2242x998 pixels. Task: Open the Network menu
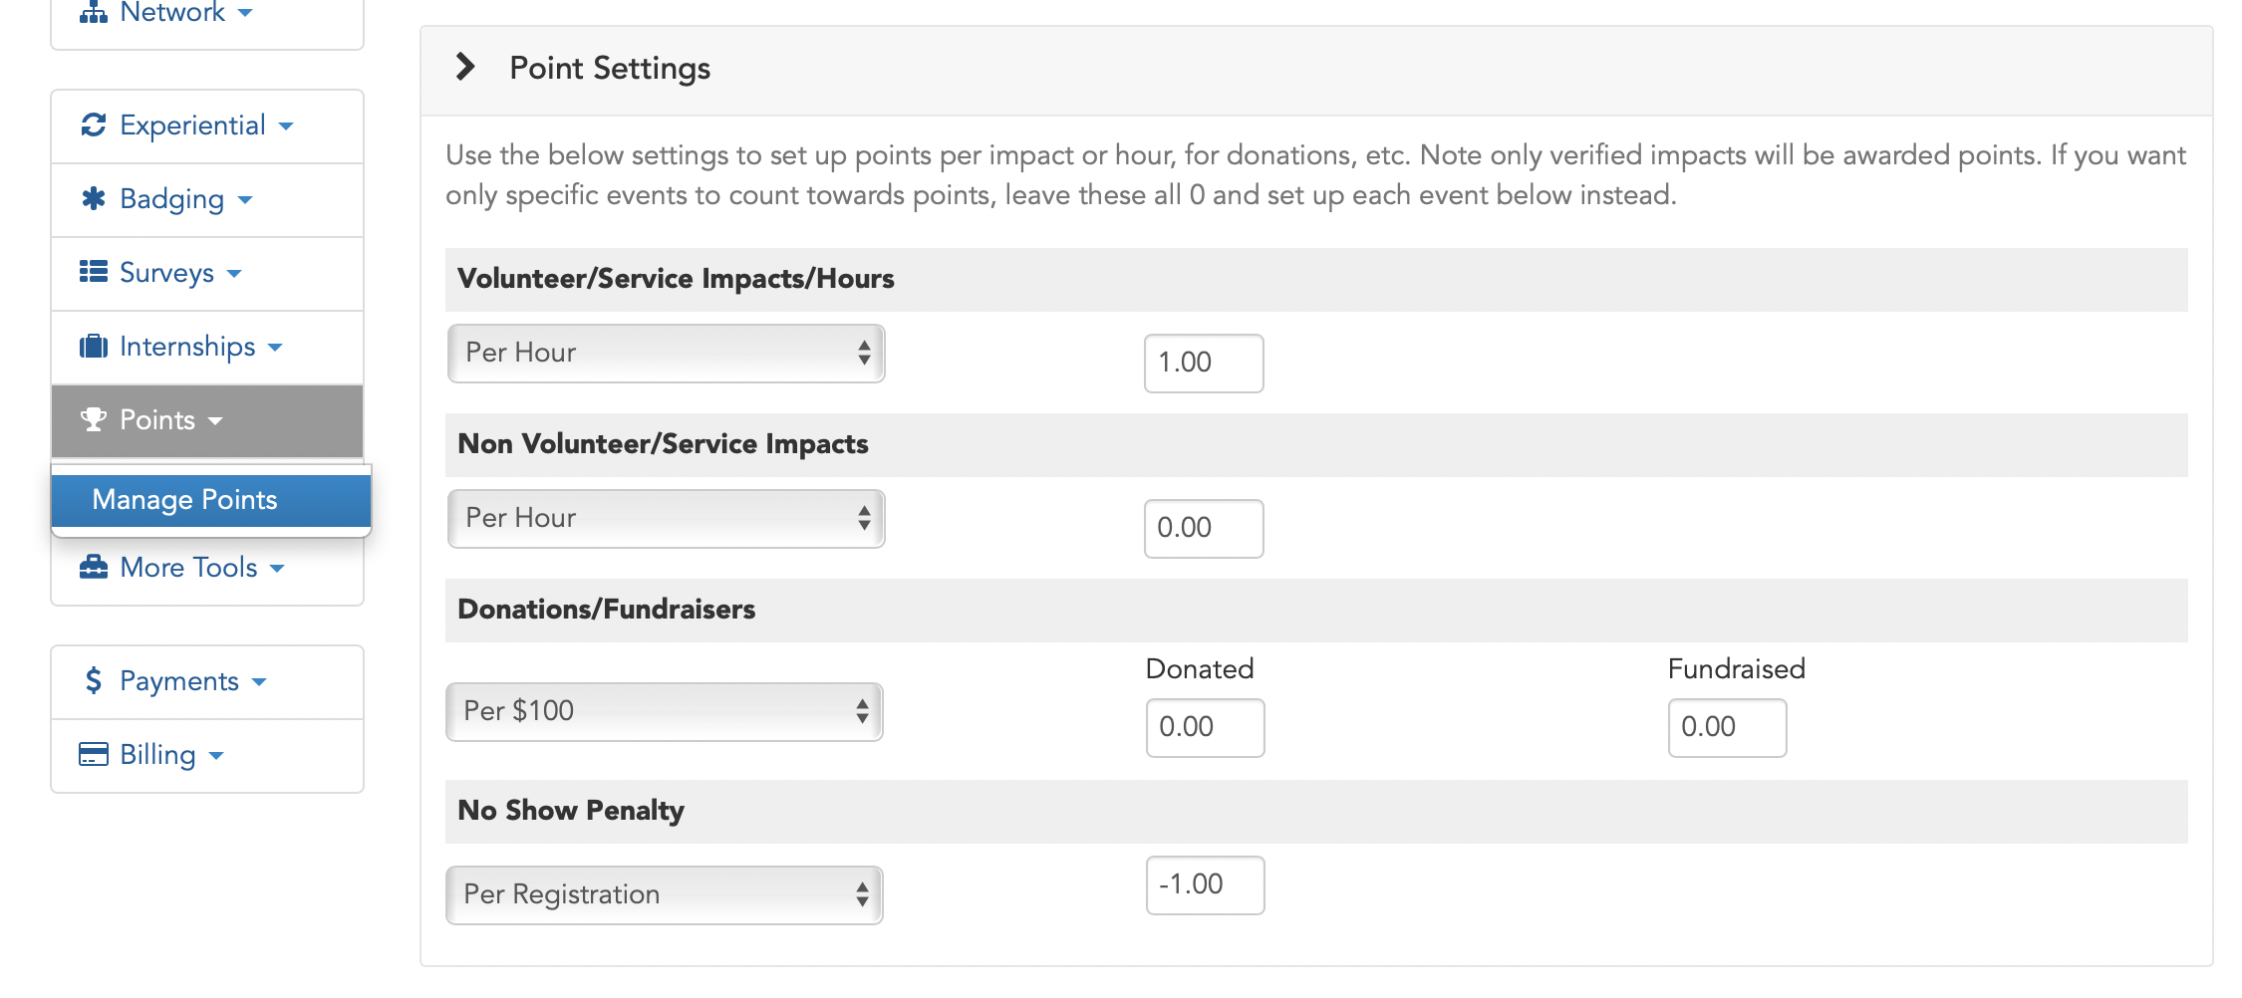207,13
